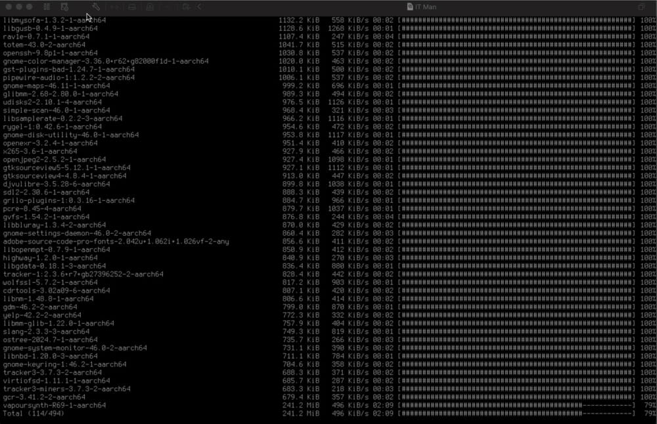The width and height of the screenshot is (657, 424).
Task: Click gnome-system-monitor-46.0-2-aarch64 line
Action: point(75,348)
